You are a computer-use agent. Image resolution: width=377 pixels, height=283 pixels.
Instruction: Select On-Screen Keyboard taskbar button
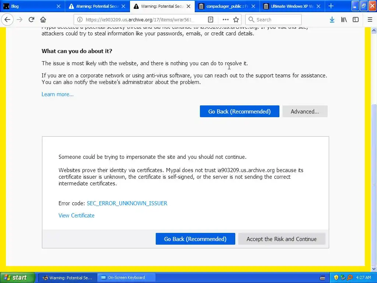pos(126,278)
